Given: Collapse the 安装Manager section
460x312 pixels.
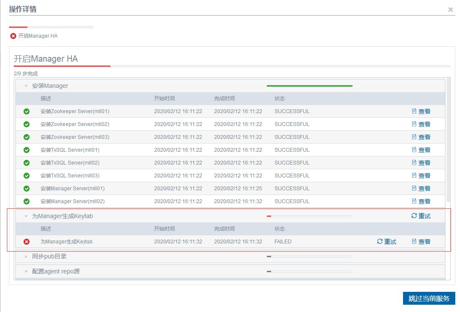Looking at the screenshot, I should (x=26, y=86).
